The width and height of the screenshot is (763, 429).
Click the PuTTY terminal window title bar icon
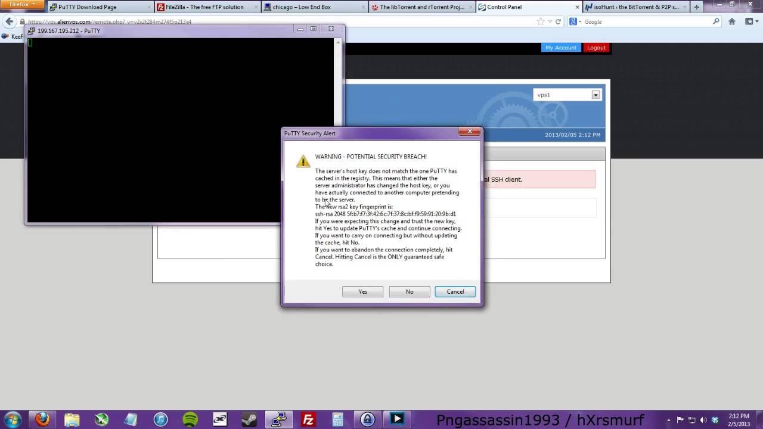pyautogui.click(x=32, y=30)
